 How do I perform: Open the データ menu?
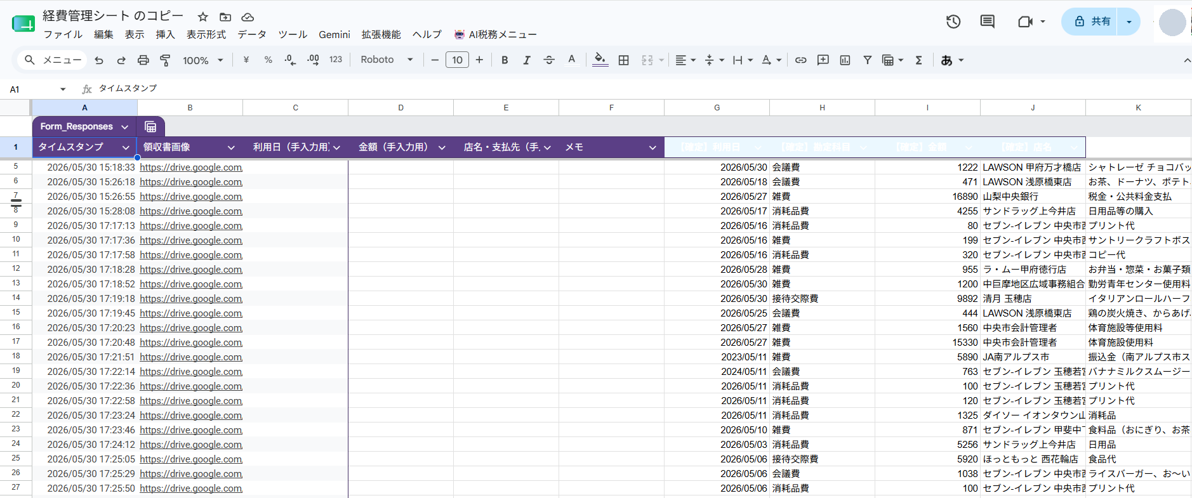coord(252,34)
